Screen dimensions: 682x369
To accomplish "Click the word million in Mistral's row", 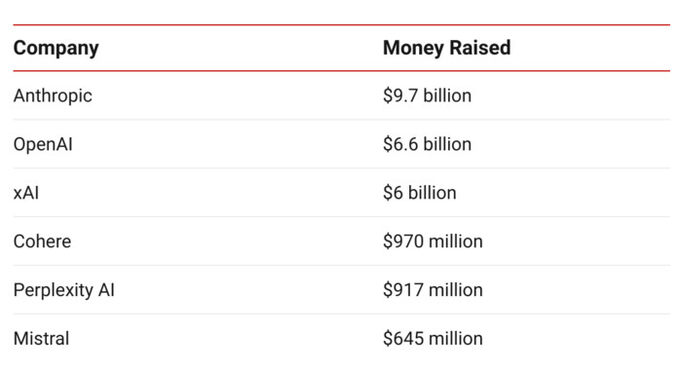I will click(456, 339).
